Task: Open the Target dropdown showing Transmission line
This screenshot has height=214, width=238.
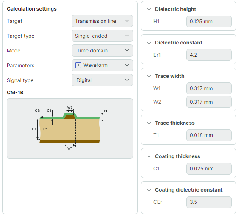Action: 102,21
